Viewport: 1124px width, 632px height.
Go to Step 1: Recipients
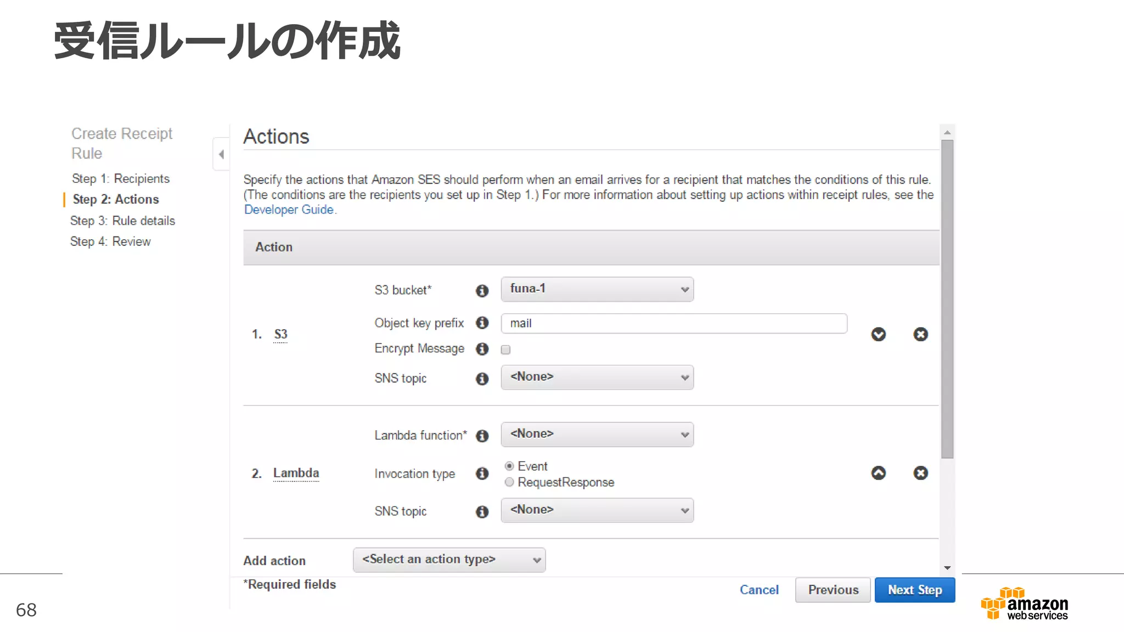click(x=121, y=179)
